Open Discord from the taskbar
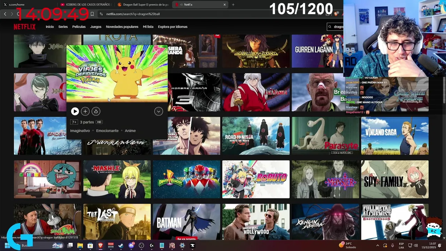This screenshot has height=251, width=446. coord(131,245)
